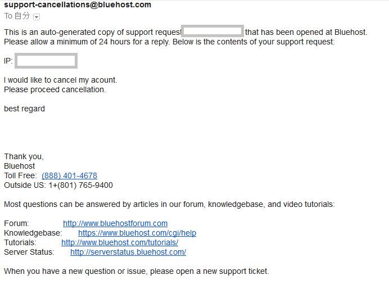Click the "Toll Free:" label
389x284 pixels.
pyautogui.click(x=20, y=176)
